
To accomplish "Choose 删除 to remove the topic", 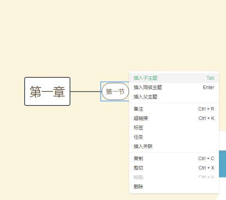I will (174, 187).
